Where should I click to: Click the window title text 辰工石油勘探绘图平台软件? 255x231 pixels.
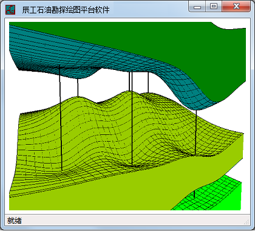pos(66,10)
